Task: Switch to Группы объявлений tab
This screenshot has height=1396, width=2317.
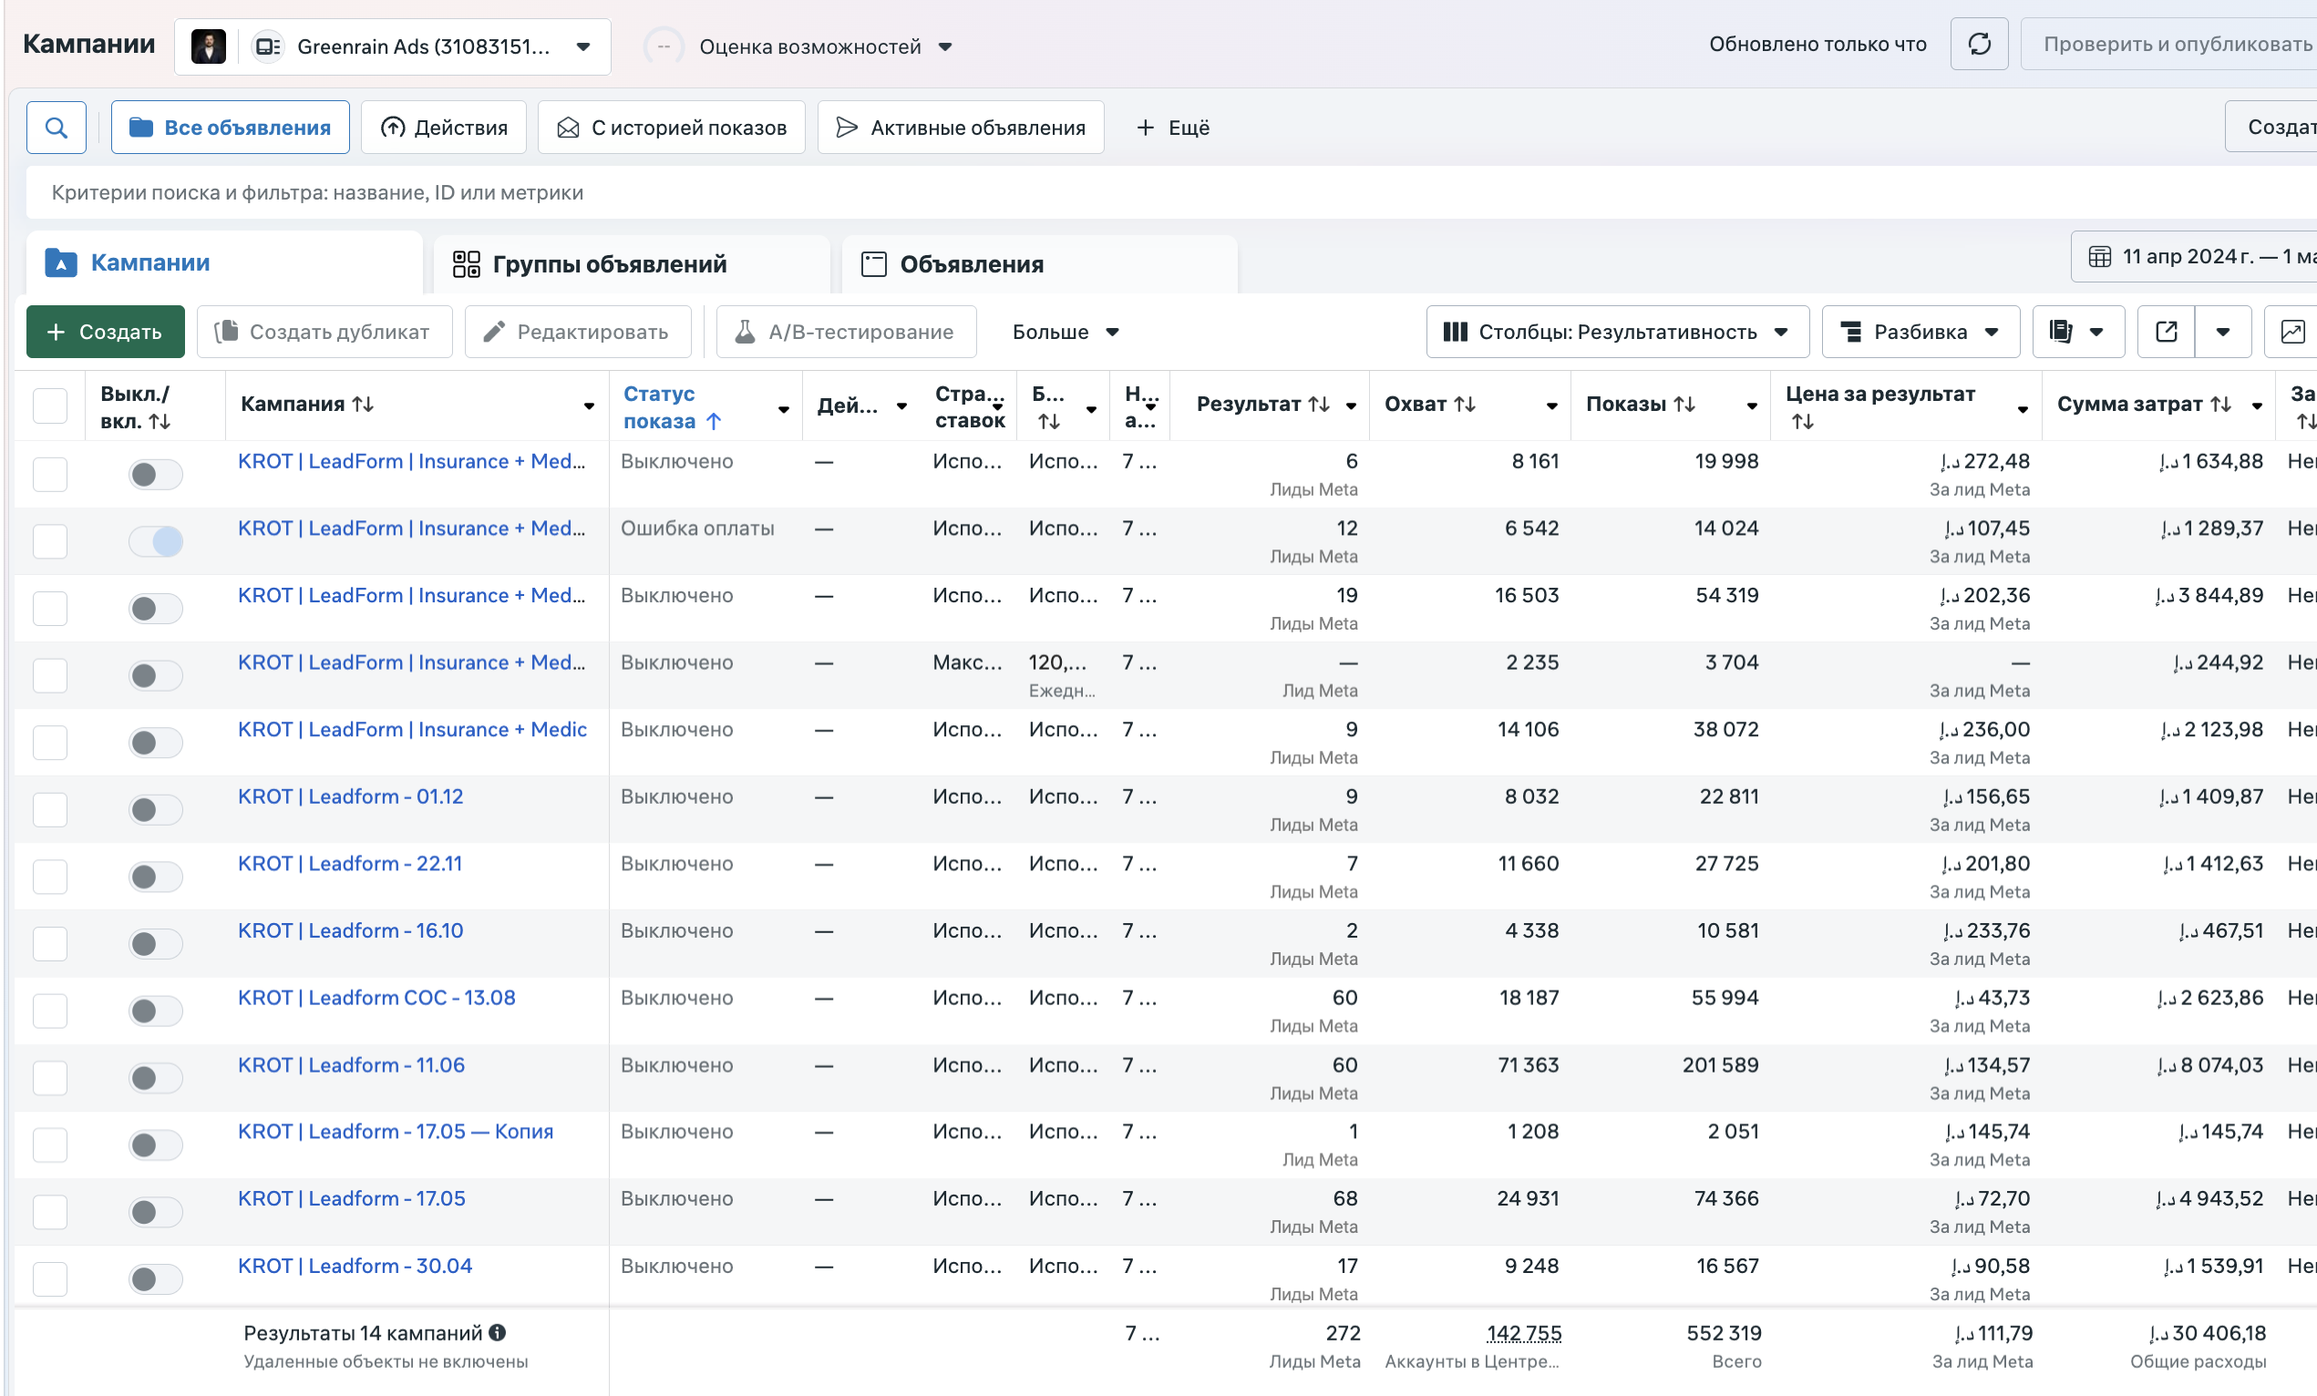Action: click(608, 264)
